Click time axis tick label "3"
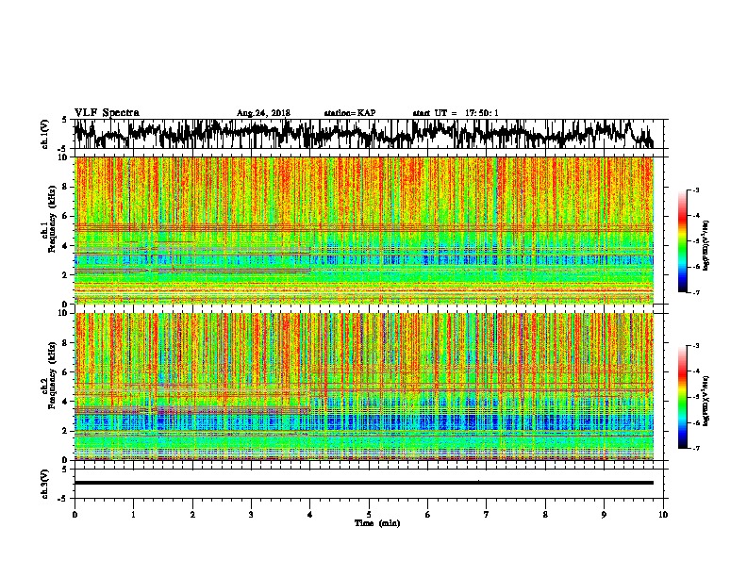 251,515
